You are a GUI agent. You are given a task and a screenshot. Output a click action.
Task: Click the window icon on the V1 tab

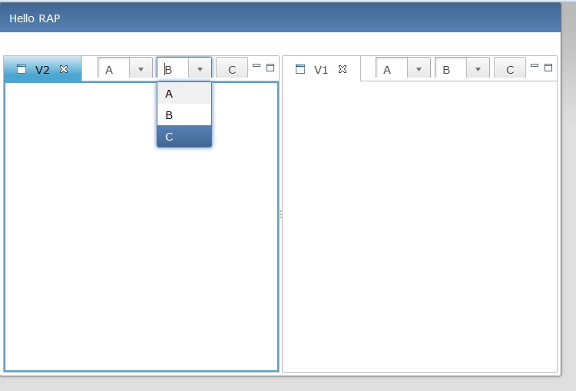[300, 69]
